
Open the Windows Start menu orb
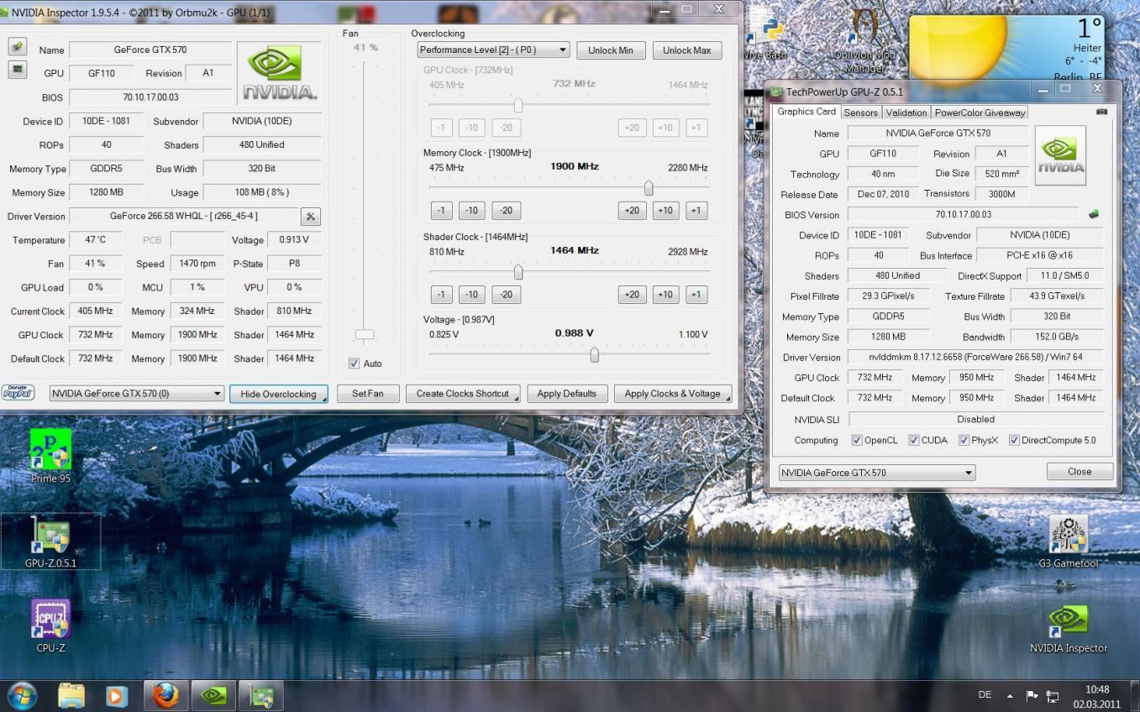click(x=22, y=695)
